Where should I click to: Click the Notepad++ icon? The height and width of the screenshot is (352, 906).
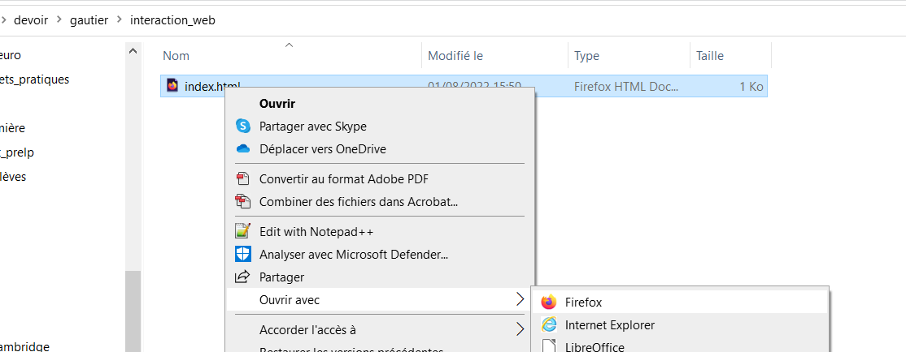pos(242,231)
